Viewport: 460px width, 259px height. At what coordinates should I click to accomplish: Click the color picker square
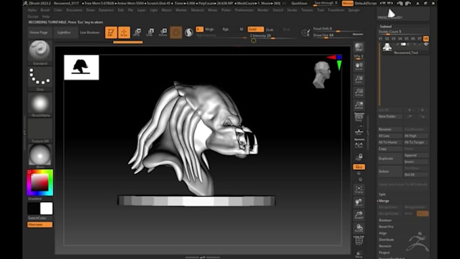(40, 183)
